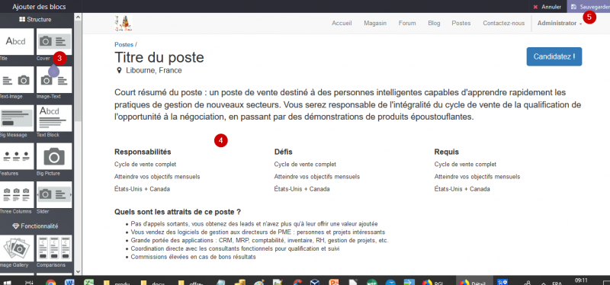The image size is (610, 285).
Task: Choose the Comparisons block
Action: (54, 248)
